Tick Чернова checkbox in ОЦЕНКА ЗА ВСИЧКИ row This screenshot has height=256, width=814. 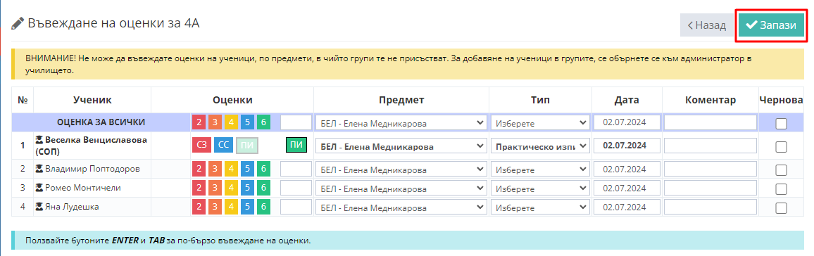point(781,123)
